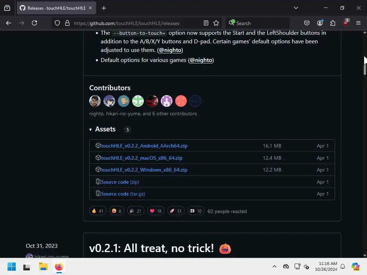Image resolution: width=367 pixels, height=275 pixels.
Task: Download Source code (tar.gz)
Action: pyautogui.click(x=123, y=194)
